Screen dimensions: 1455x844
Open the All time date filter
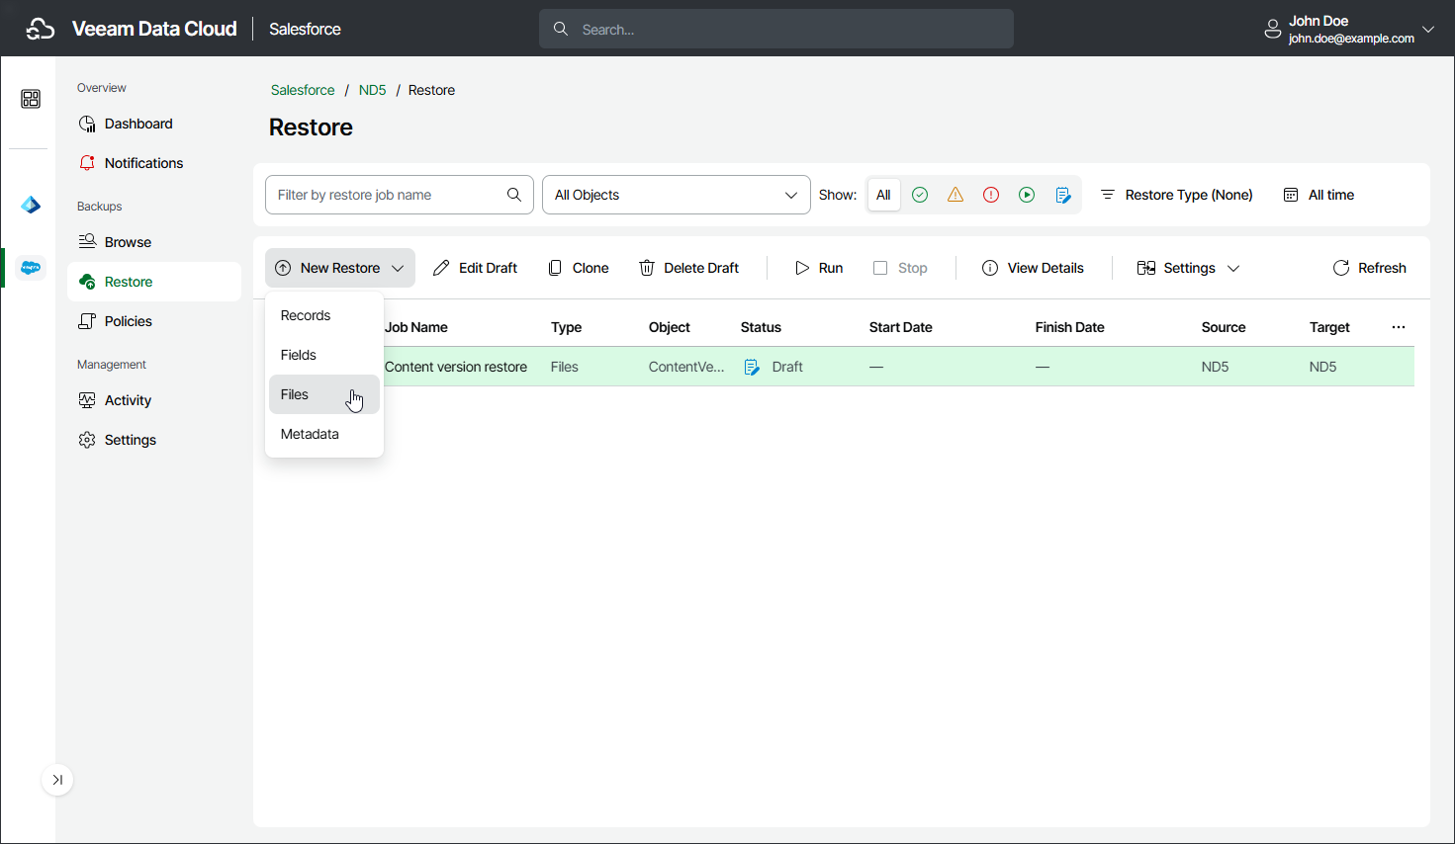click(1319, 195)
